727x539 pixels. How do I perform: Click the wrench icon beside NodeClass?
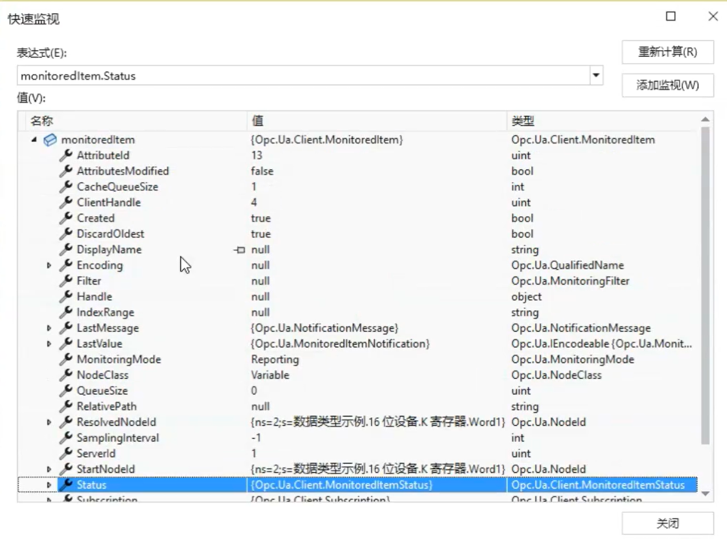click(x=66, y=375)
